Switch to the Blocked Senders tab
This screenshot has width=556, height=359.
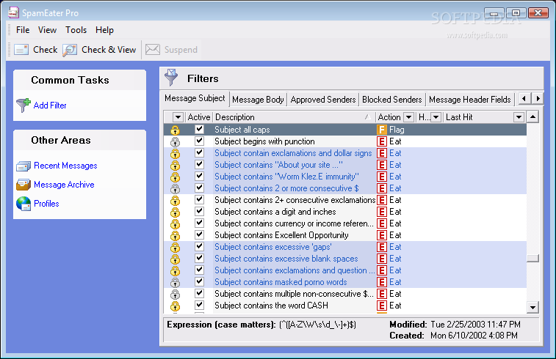391,100
